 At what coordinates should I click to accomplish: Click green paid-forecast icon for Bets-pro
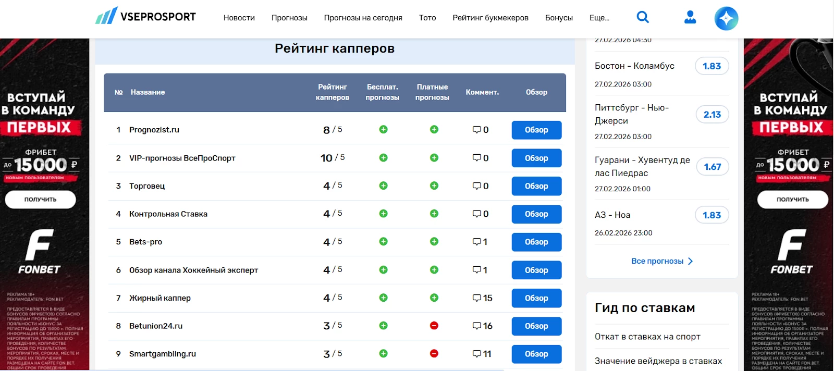point(434,241)
